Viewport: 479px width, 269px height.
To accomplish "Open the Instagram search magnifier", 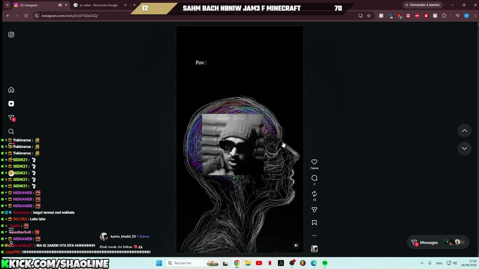I will 11,132.
